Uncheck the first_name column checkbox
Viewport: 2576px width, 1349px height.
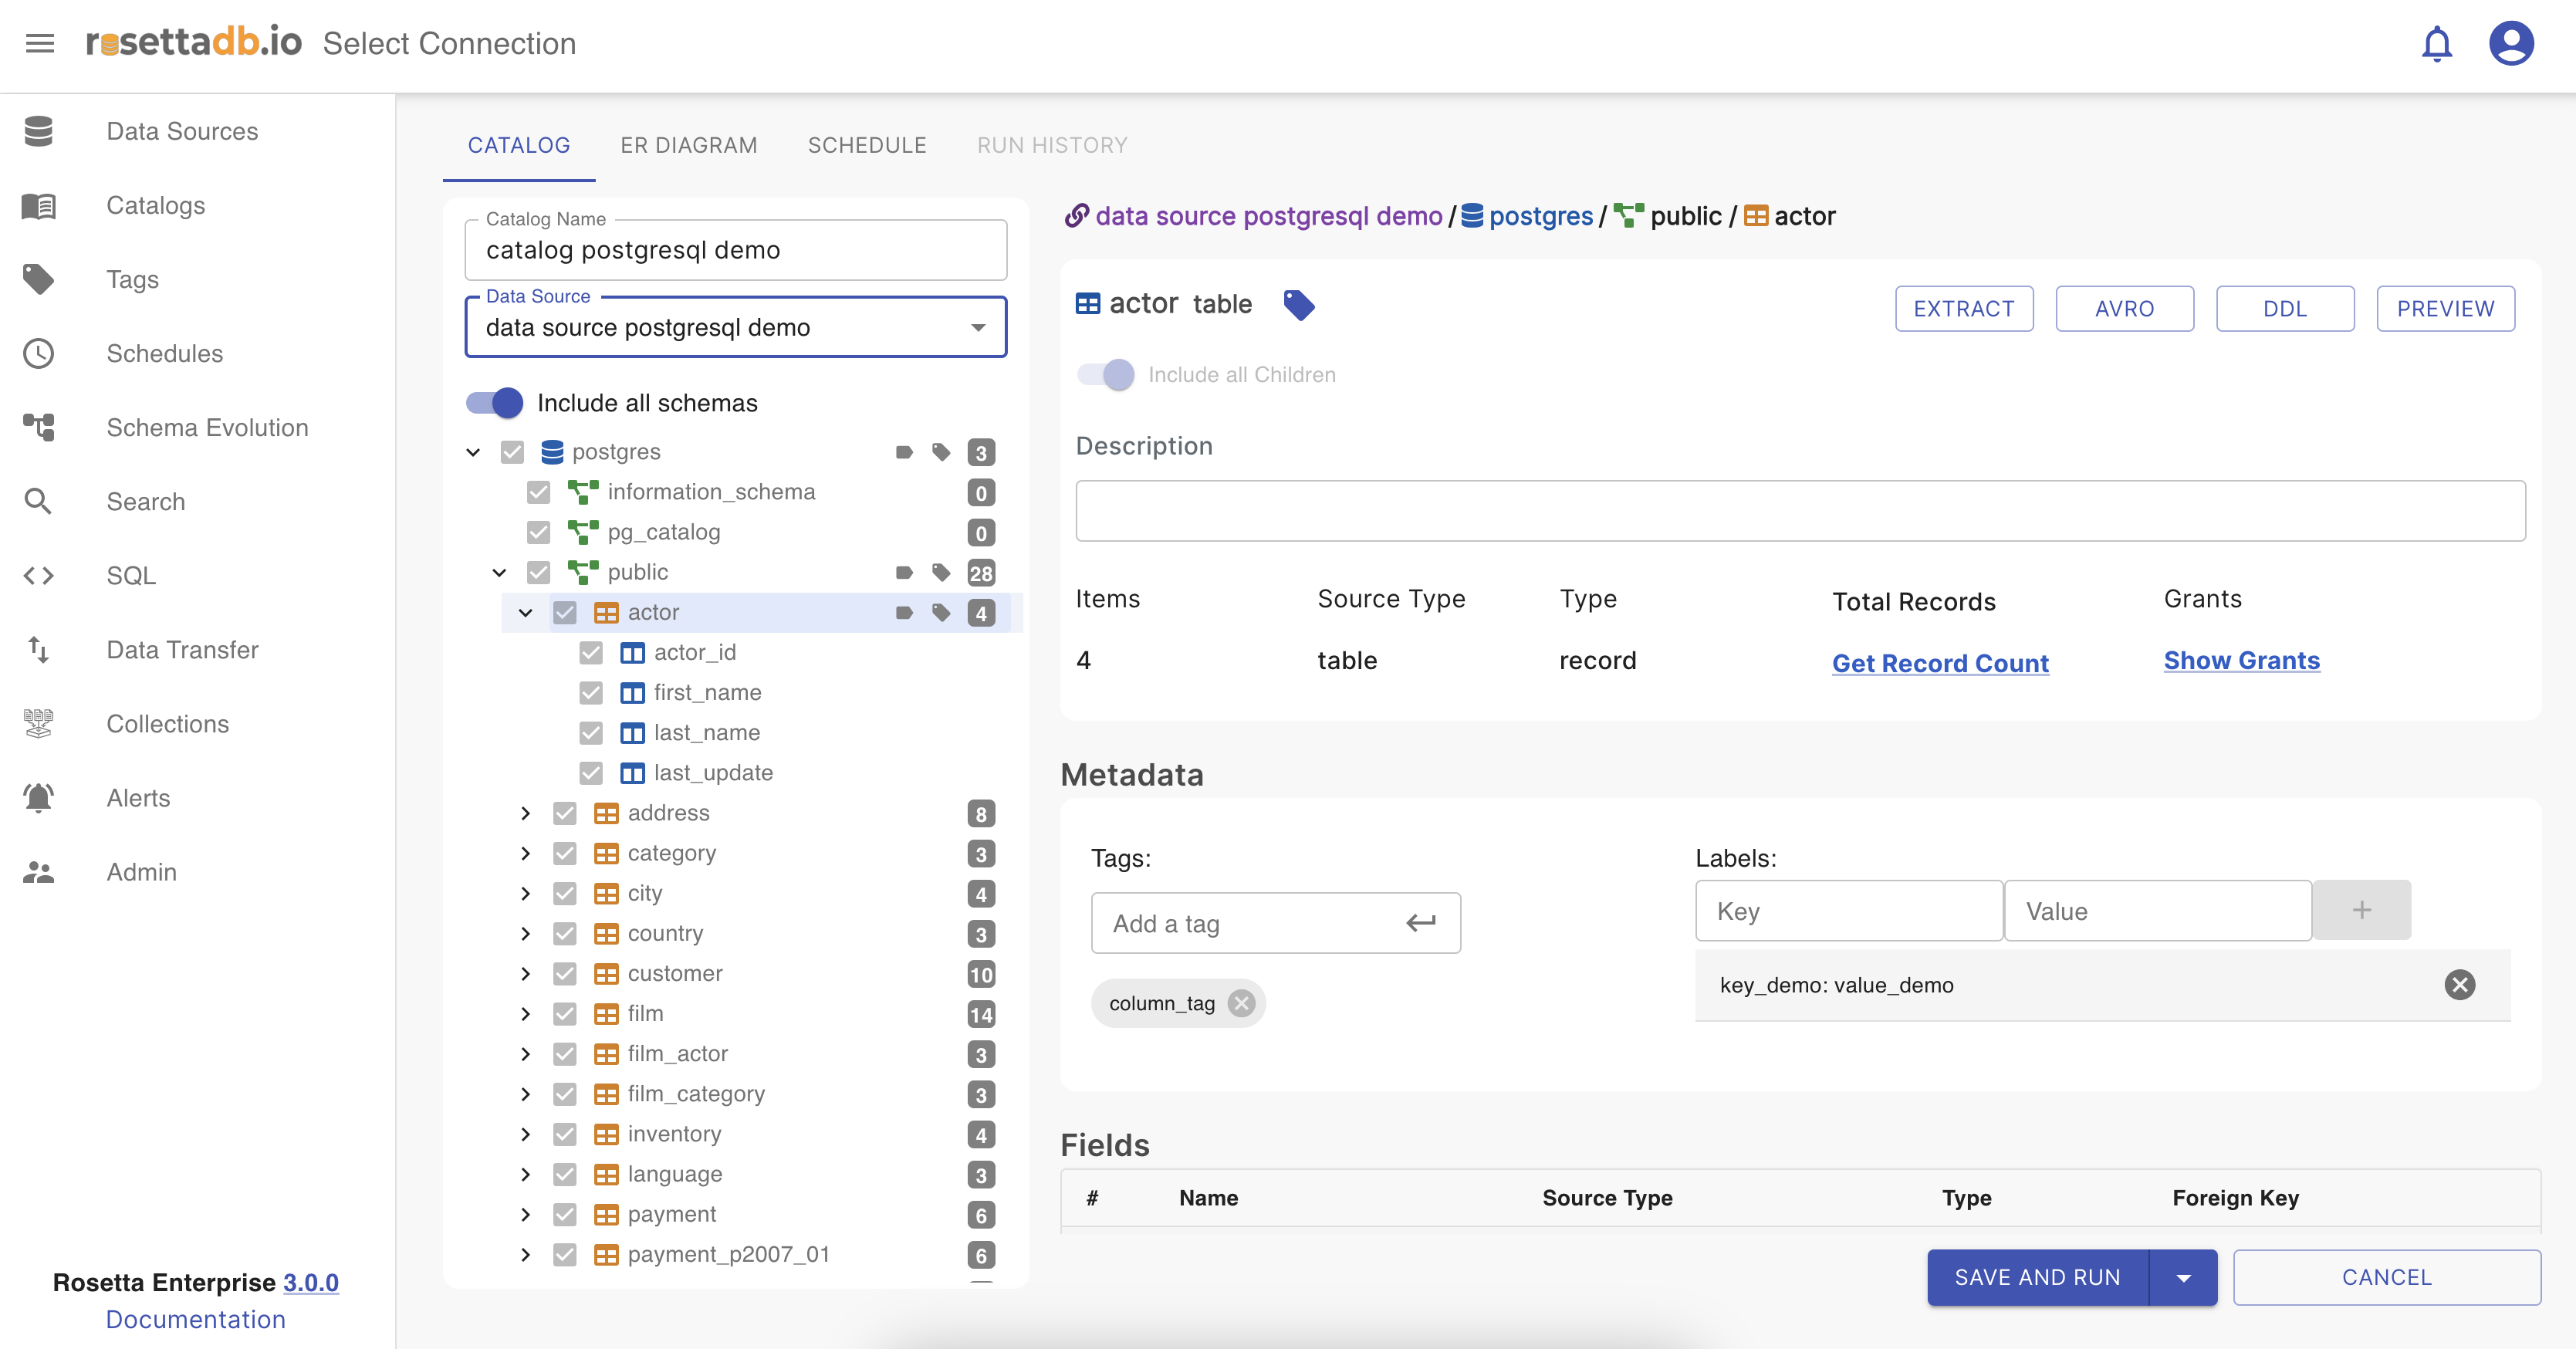point(591,692)
